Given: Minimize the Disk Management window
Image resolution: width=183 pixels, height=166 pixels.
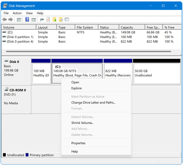Looking at the screenshot, I should coord(151,5).
